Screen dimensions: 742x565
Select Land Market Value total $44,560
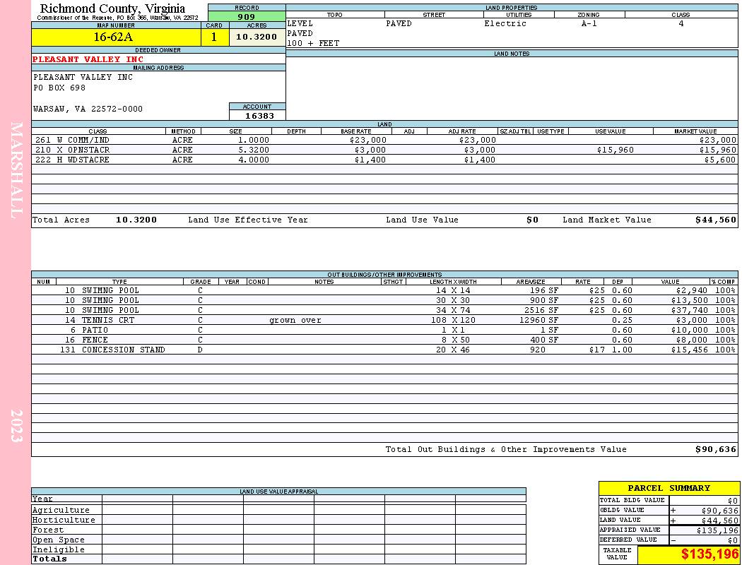click(x=715, y=220)
